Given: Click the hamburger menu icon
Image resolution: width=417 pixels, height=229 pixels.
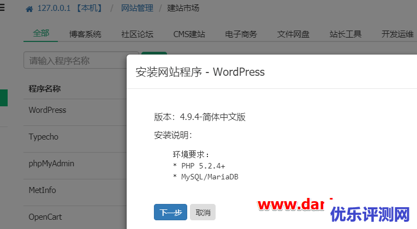Looking at the screenshot, I should [x=2, y=8].
